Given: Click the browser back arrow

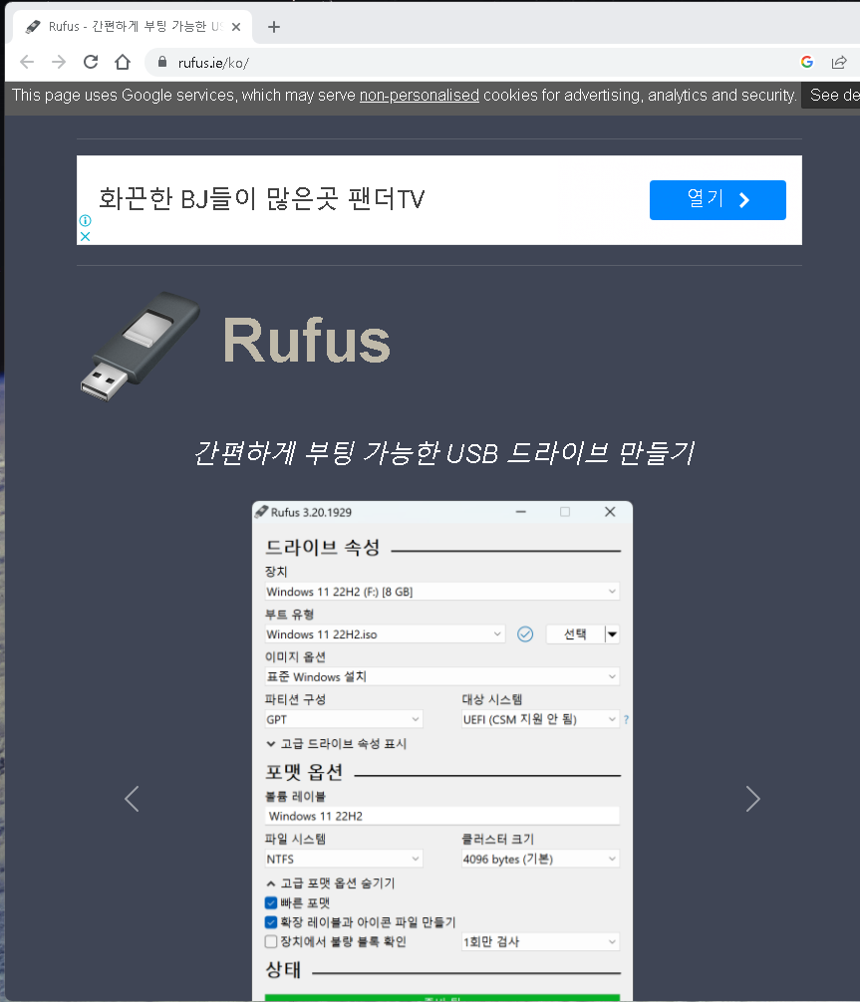Looking at the screenshot, I should 27,62.
